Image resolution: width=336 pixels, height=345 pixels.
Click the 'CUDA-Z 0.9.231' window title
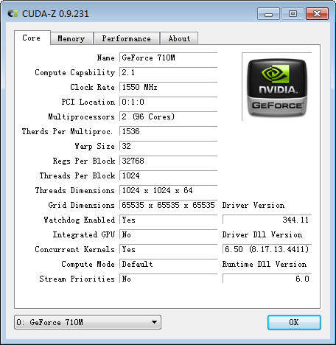(x=55, y=14)
